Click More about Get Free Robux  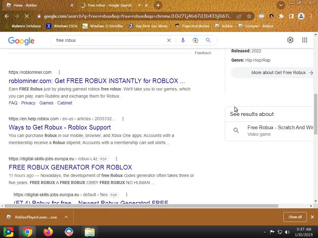(x=272, y=73)
